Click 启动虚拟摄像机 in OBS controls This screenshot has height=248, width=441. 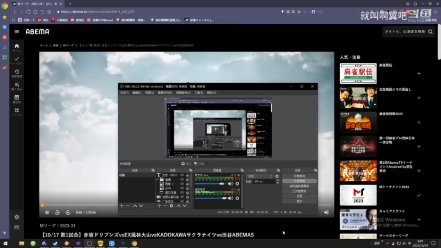pyautogui.click(x=299, y=186)
